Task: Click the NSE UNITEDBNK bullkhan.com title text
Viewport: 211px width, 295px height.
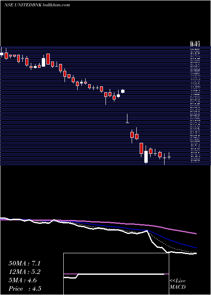Action: click(x=37, y=5)
